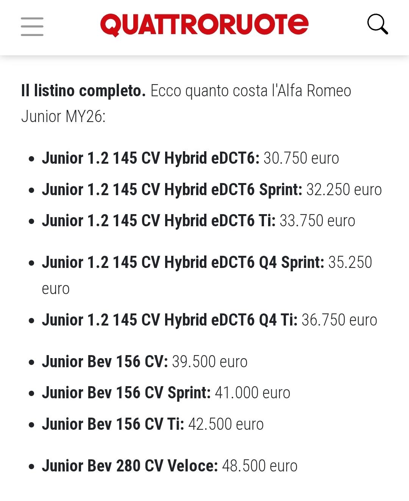This screenshot has height=501, width=409.
Task: Select the 'Il listino completo.' heading text
Action: [x=83, y=91]
